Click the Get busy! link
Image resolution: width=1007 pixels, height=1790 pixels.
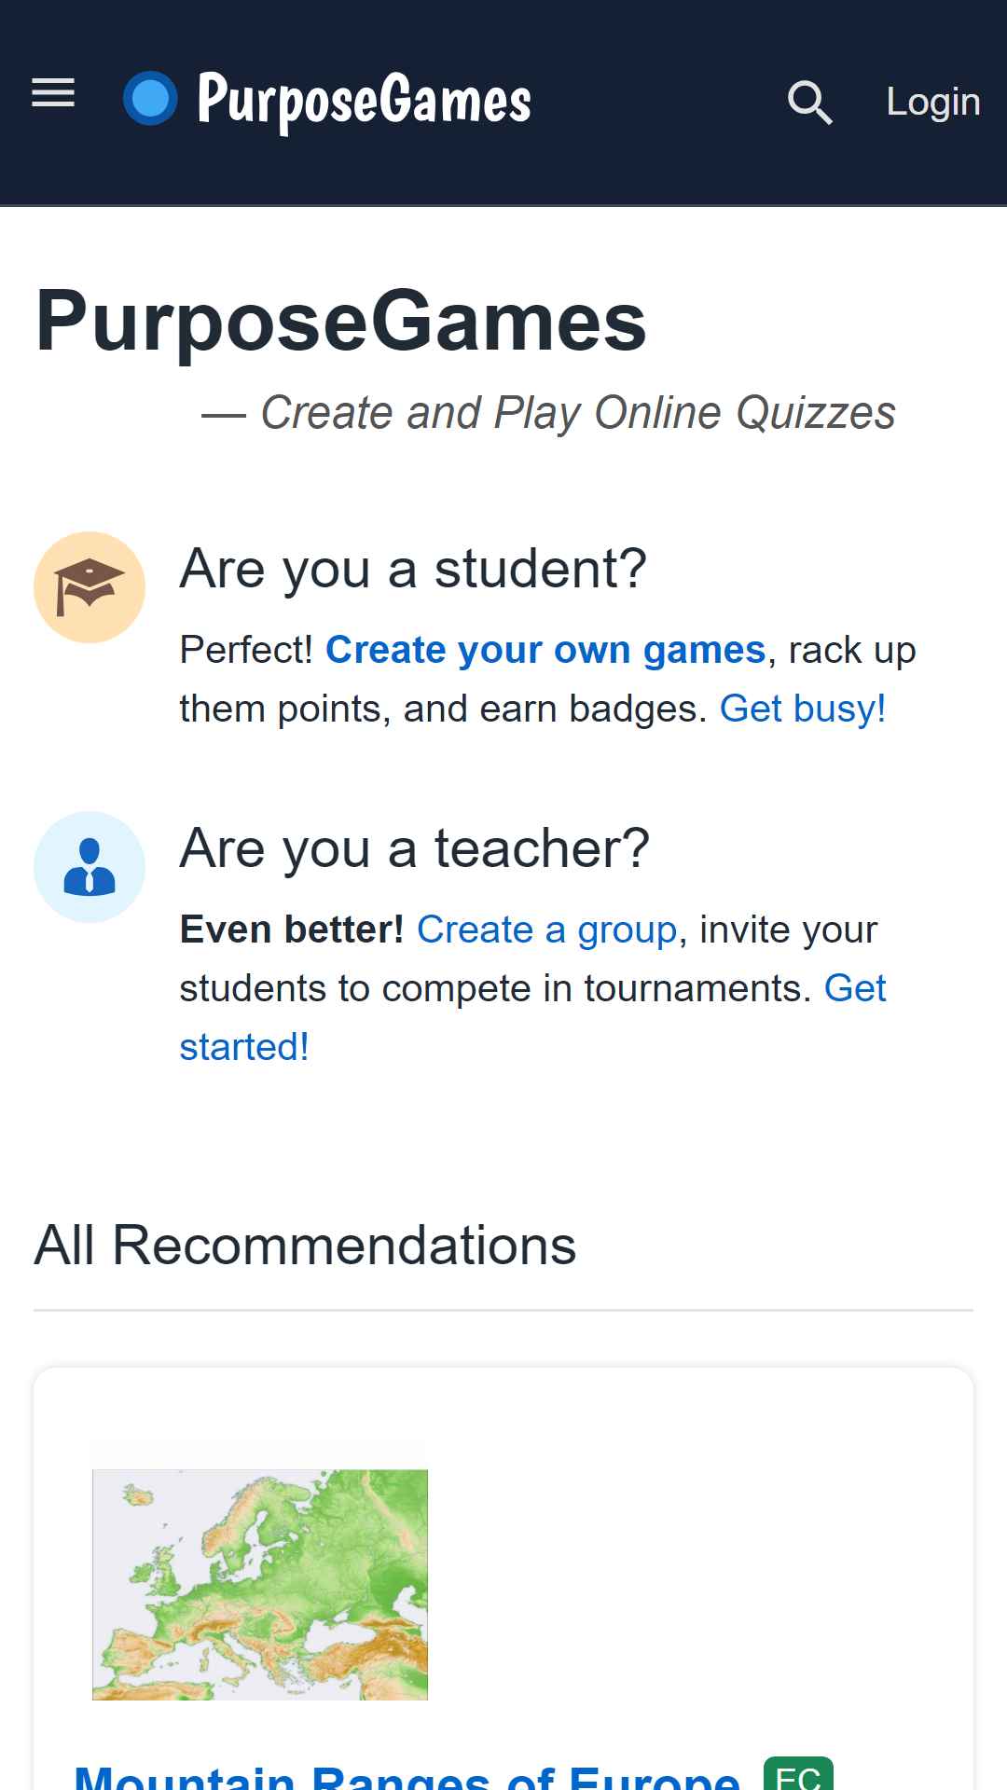click(803, 709)
